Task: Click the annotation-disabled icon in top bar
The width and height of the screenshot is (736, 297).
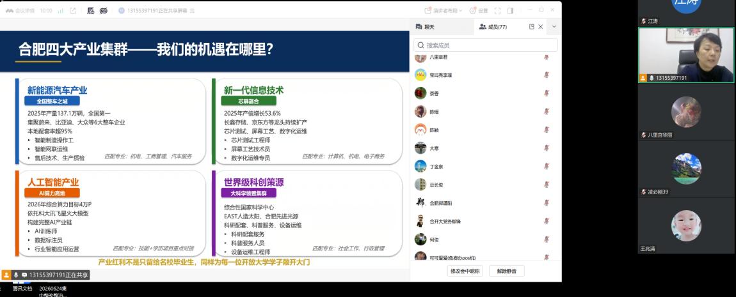Action: tap(91, 10)
